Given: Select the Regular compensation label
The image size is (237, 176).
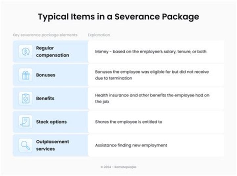Looking at the screenshot, I should (x=52, y=52).
